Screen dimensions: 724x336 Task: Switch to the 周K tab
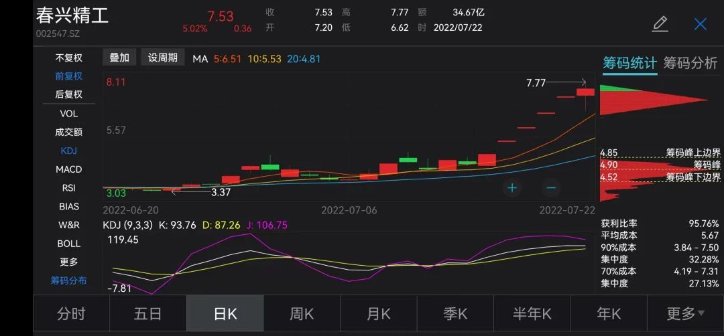coord(302,313)
